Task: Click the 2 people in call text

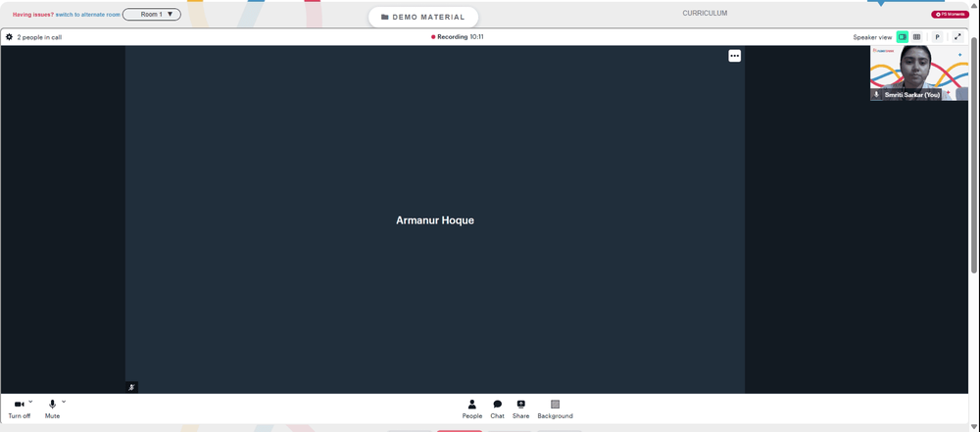Action: point(39,37)
